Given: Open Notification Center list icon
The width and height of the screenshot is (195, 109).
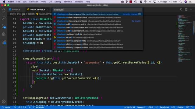Looking at the screenshot, I should point(190,2).
